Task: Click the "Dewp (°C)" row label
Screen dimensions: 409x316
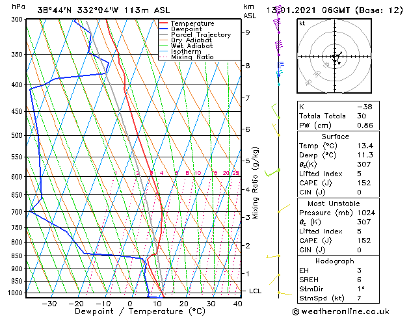Action: click(318, 155)
